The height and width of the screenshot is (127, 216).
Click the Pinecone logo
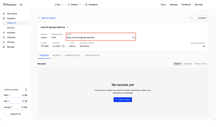tap(10, 5)
